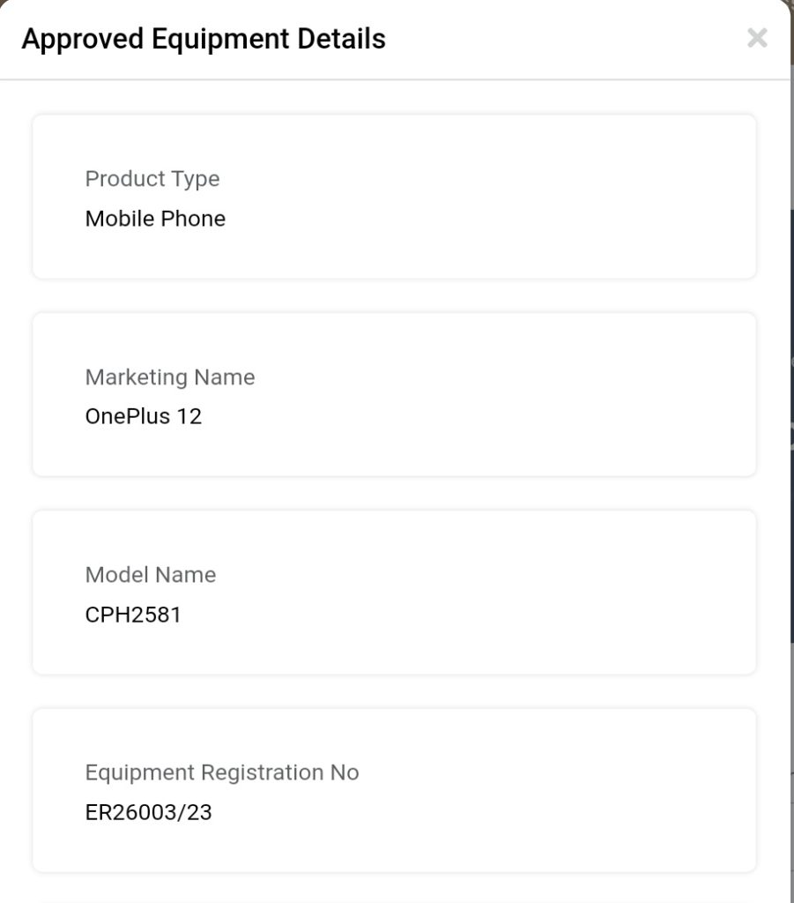Click the Model Name label
Screen dimensions: 794x903
point(151,575)
